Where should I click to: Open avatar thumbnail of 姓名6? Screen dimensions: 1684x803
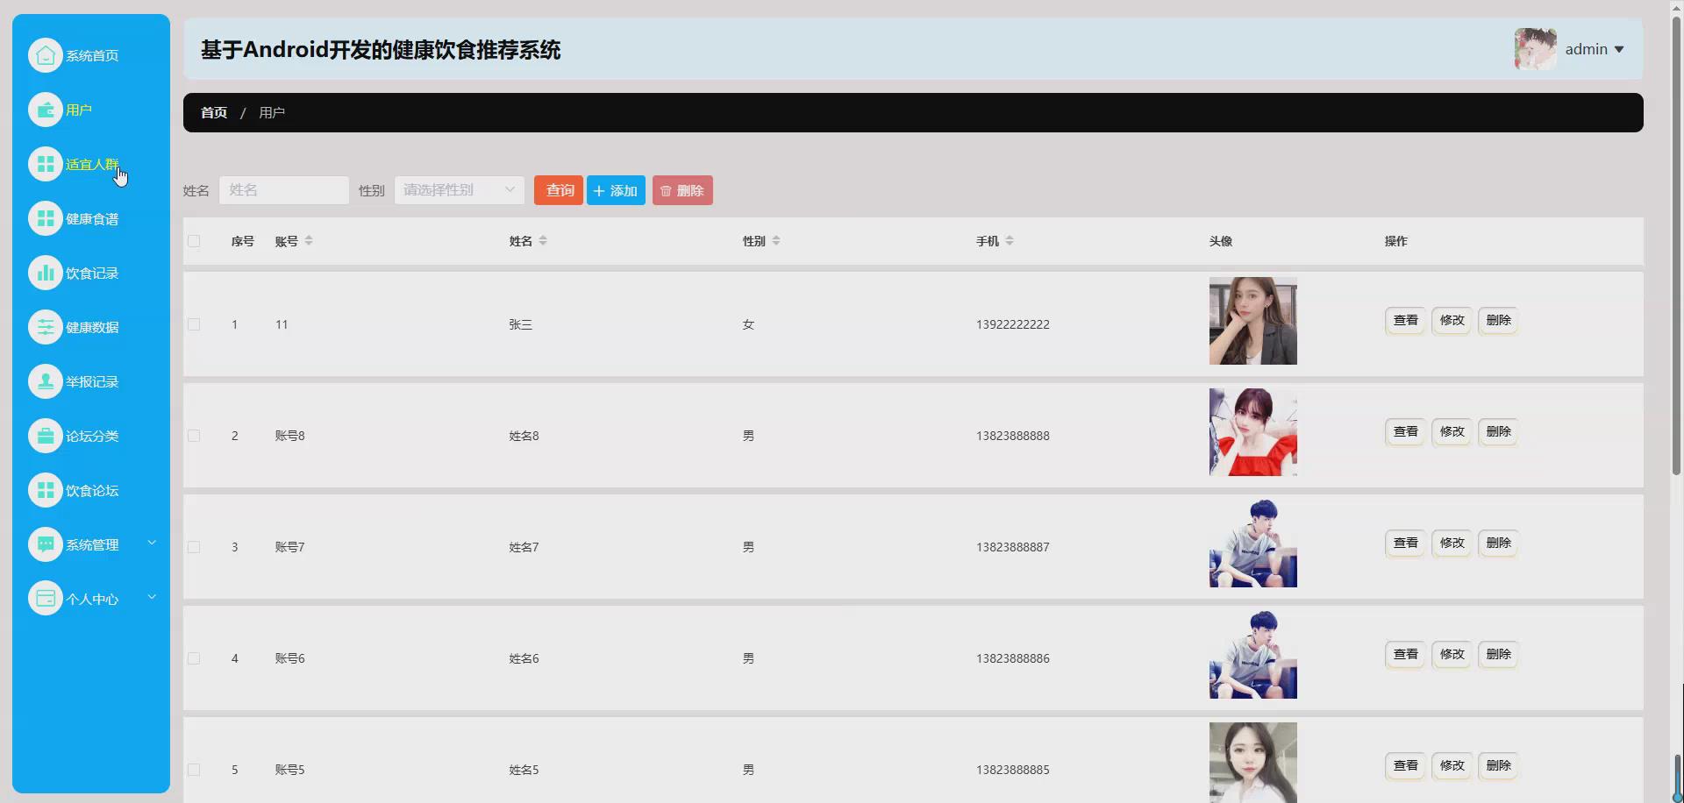1253,655
